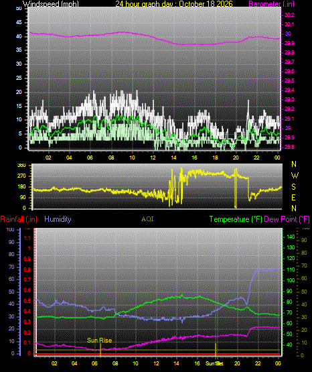The width and height of the screenshot is (312, 372).
Task: Click the Barometer (.in) legend label
Action: [x=271, y=4]
